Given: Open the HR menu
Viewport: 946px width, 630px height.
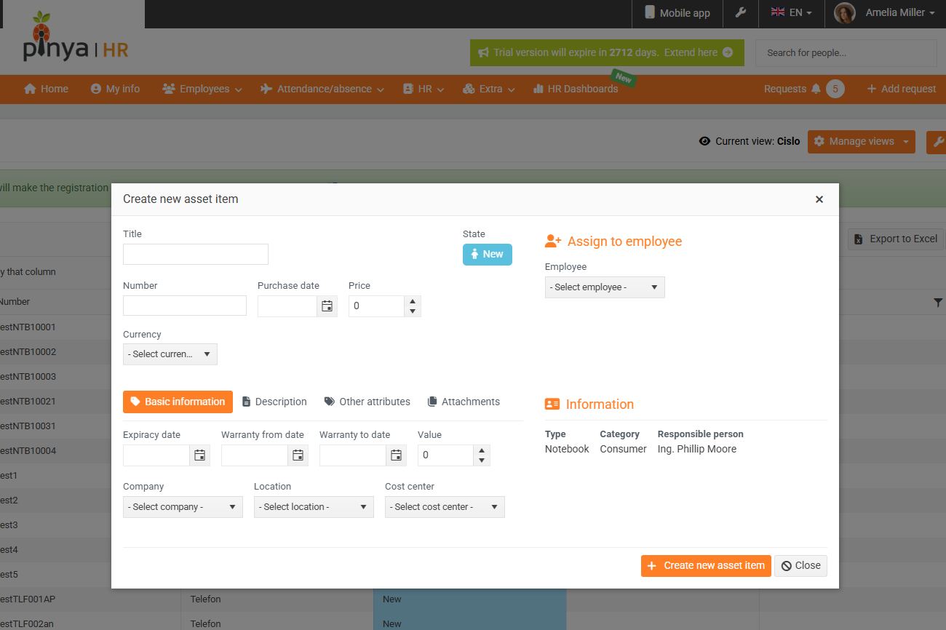Looking at the screenshot, I should click(423, 89).
